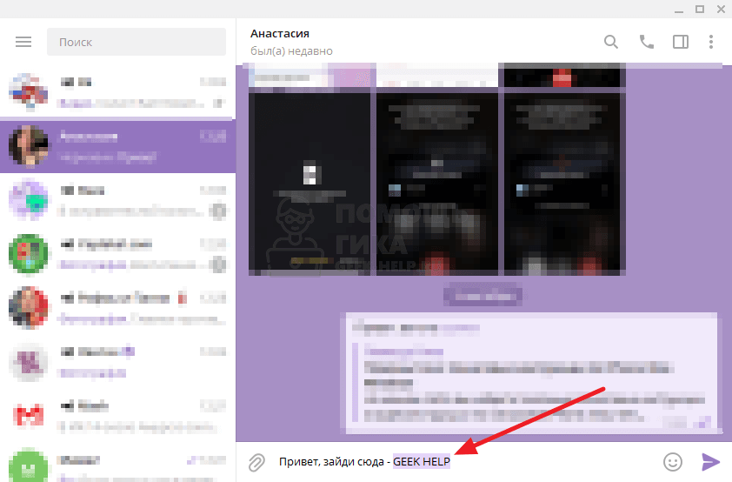Screen dimensions: 732x482
Task: Open the chat with the green avatar
Action: (x=117, y=253)
